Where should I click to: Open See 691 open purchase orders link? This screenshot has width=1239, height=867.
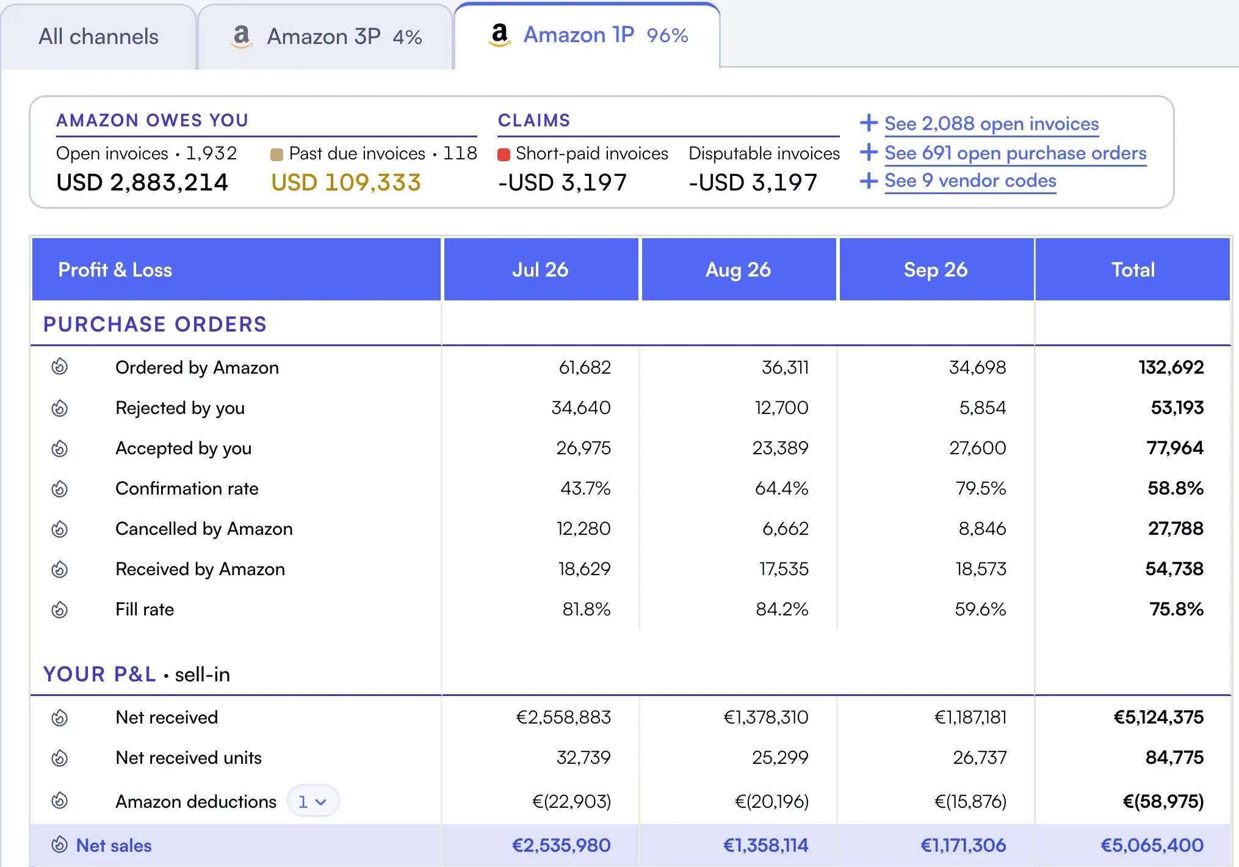(x=1016, y=153)
